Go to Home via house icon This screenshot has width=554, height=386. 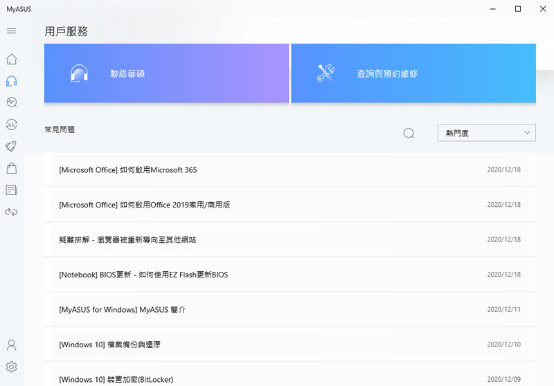(x=11, y=59)
